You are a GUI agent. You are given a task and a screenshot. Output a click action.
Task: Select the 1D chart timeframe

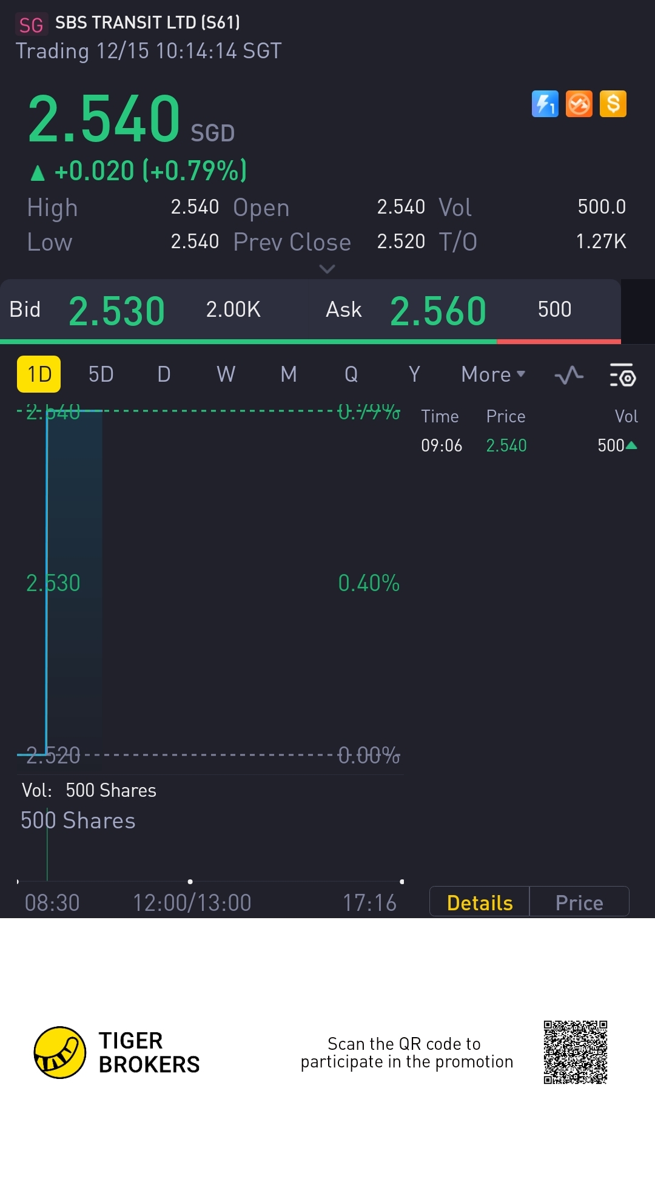coord(39,374)
